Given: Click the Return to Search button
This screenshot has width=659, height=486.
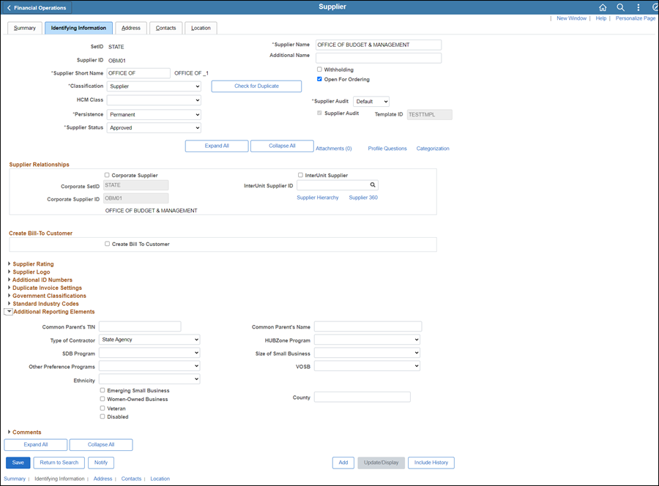Looking at the screenshot, I should pyautogui.click(x=59, y=463).
